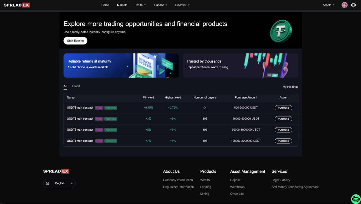Purchase the +5% yield contract

[283, 130]
